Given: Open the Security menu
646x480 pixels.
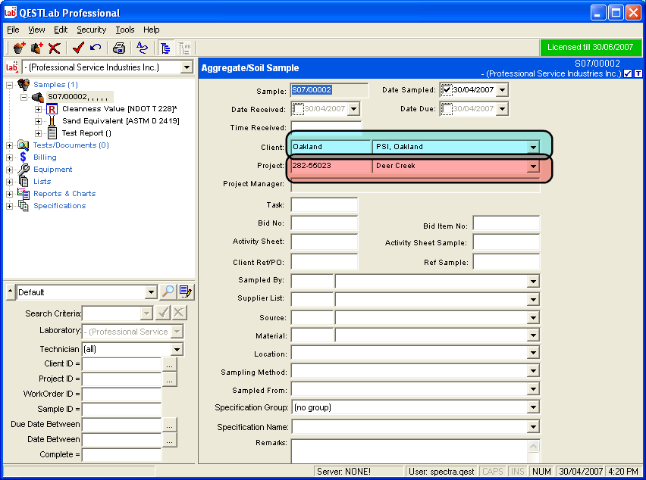Looking at the screenshot, I should coord(91,30).
